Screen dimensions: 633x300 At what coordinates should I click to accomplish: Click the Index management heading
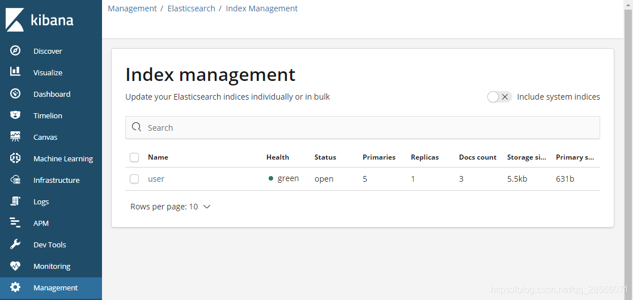click(x=210, y=75)
